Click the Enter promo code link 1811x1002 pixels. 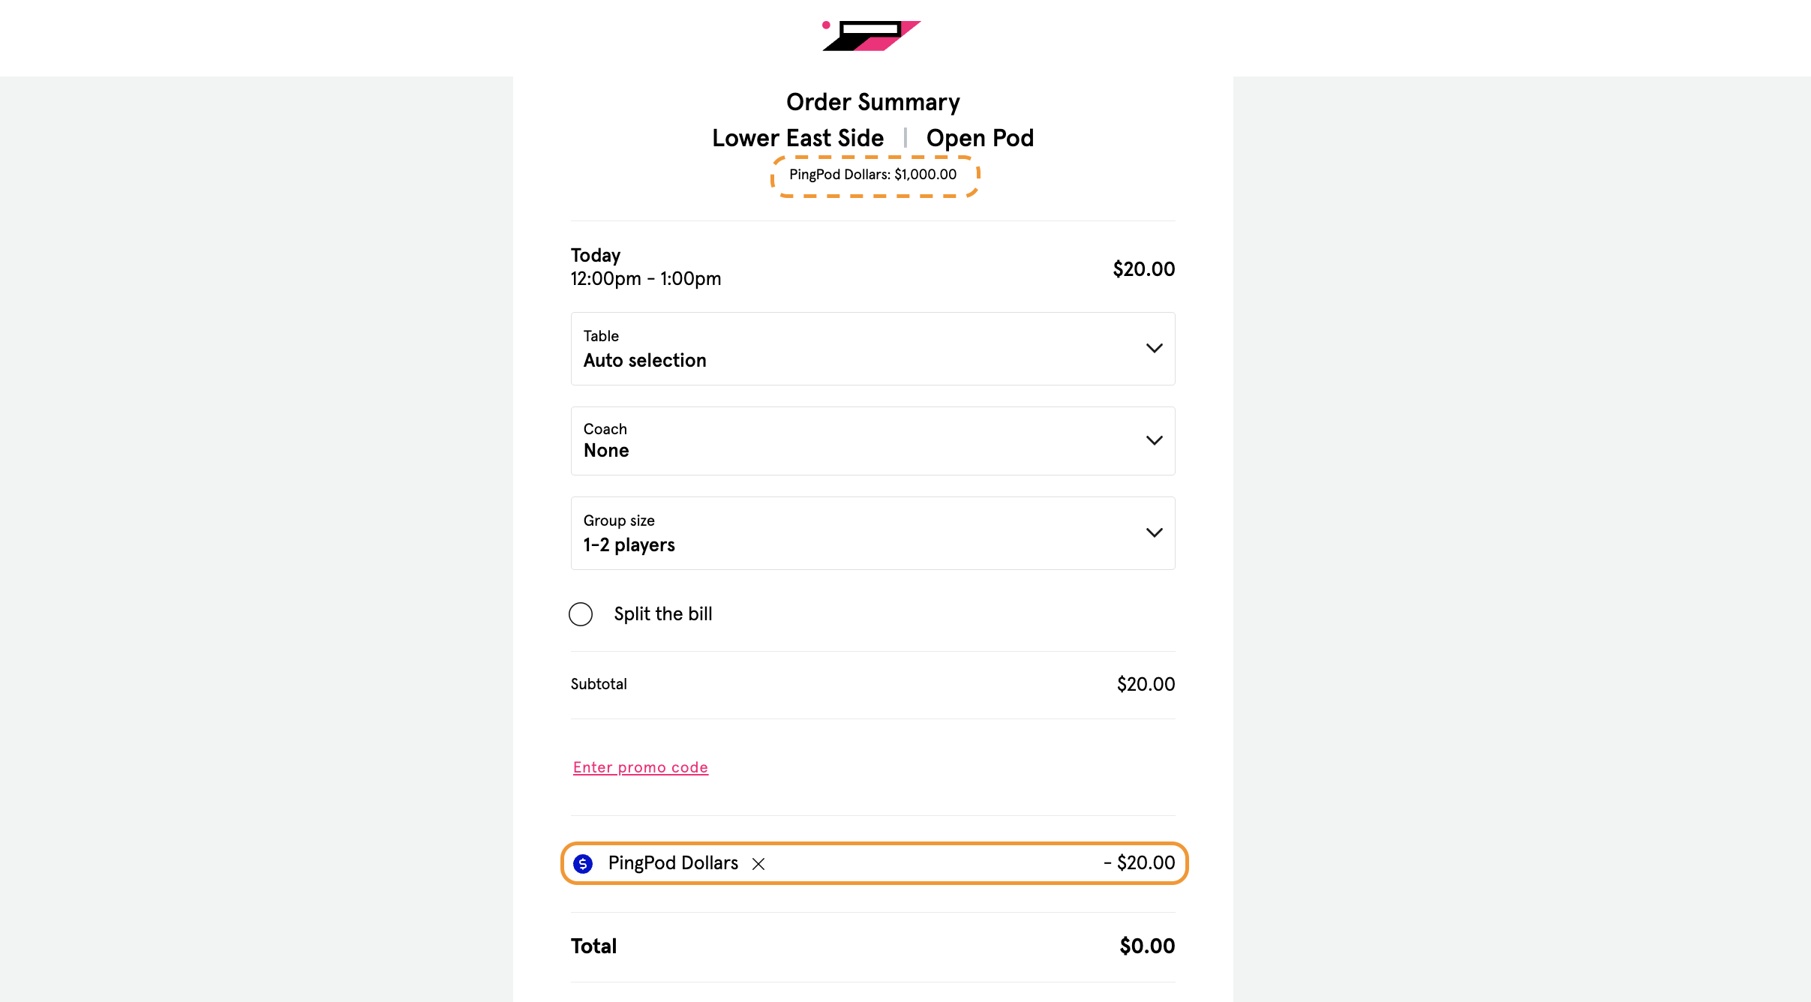(x=640, y=767)
